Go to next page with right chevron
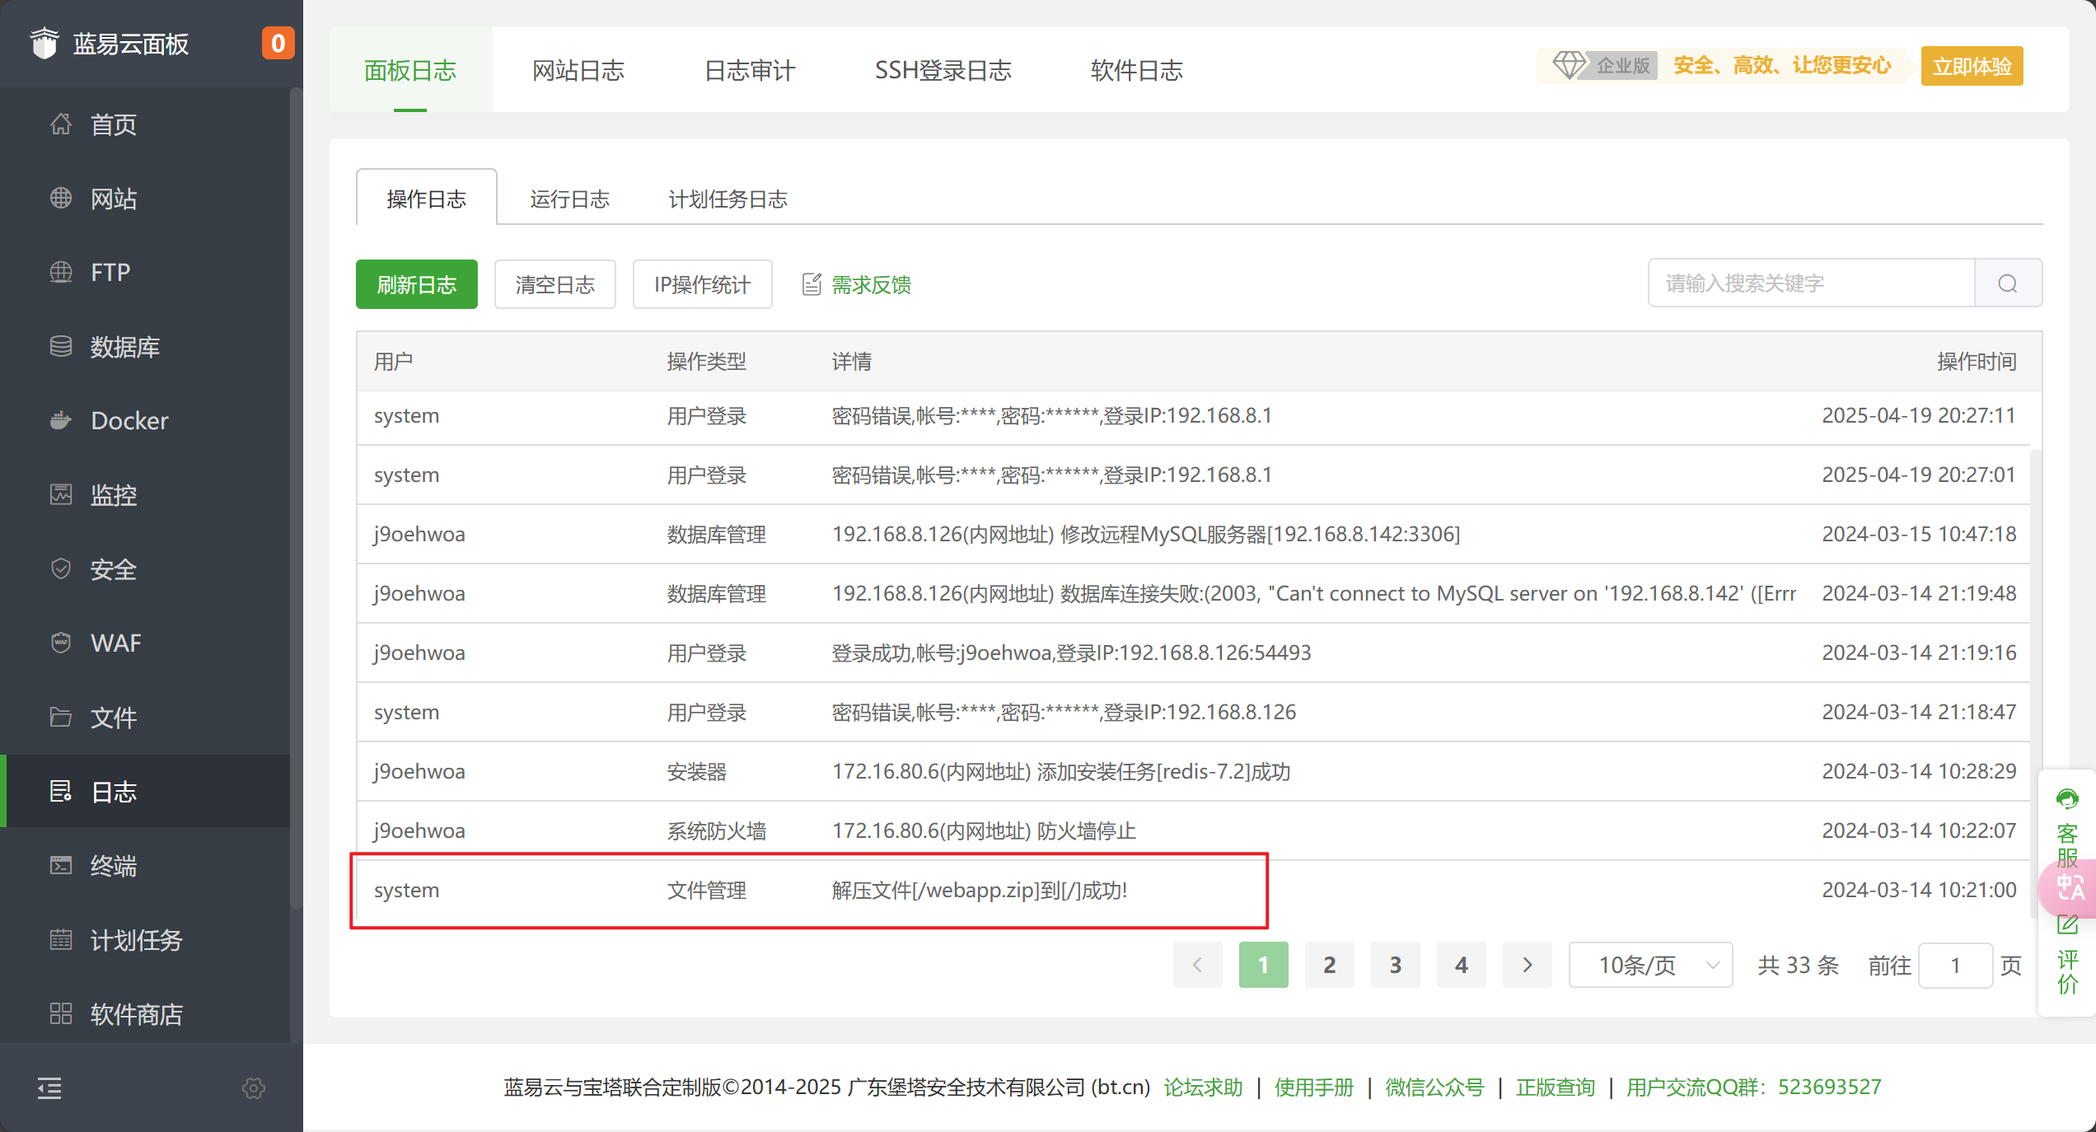 [x=1527, y=965]
